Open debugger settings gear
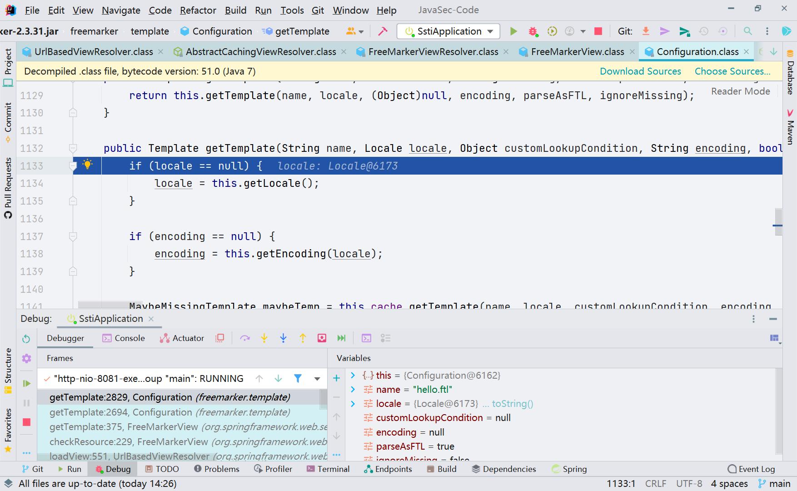The width and height of the screenshot is (797, 491). [26, 359]
